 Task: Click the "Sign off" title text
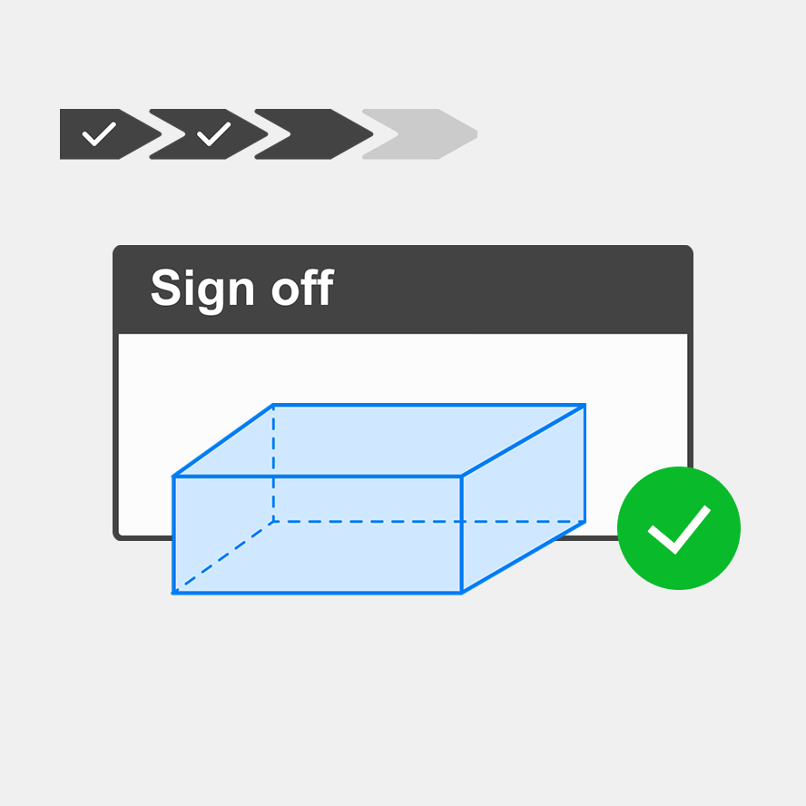pos(242,289)
